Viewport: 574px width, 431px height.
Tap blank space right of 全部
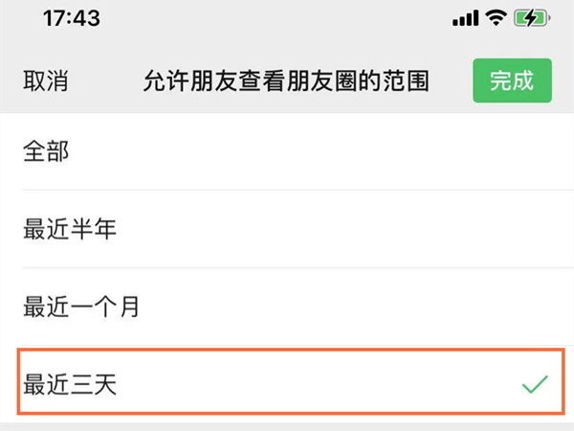335,151
